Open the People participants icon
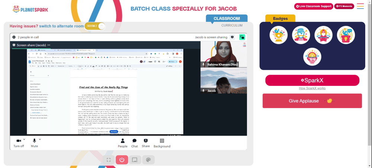The width and height of the screenshot is (372, 168). point(123,141)
